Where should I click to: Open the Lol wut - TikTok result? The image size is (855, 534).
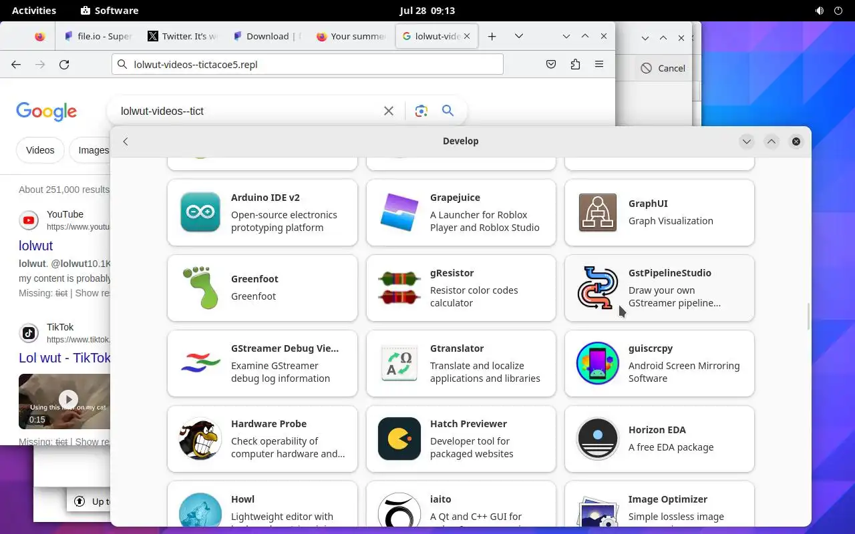(64, 358)
